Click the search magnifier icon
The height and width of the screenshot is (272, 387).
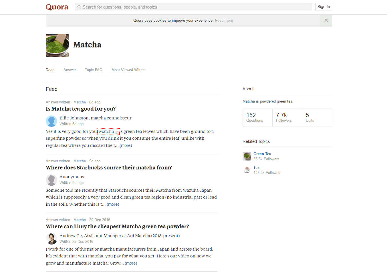click(79, 7)
